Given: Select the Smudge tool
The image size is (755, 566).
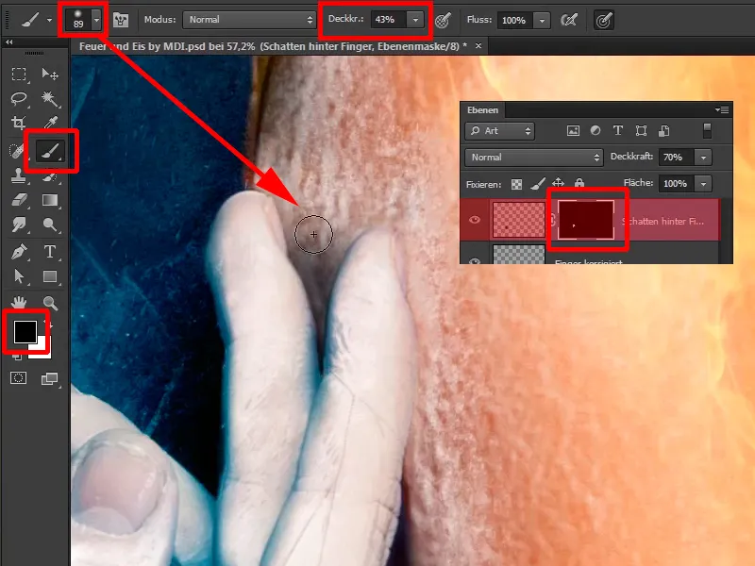Looking at the screenshot, I should point(19,225).
